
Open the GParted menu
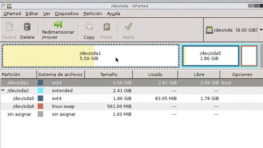[x=12, y=14]
